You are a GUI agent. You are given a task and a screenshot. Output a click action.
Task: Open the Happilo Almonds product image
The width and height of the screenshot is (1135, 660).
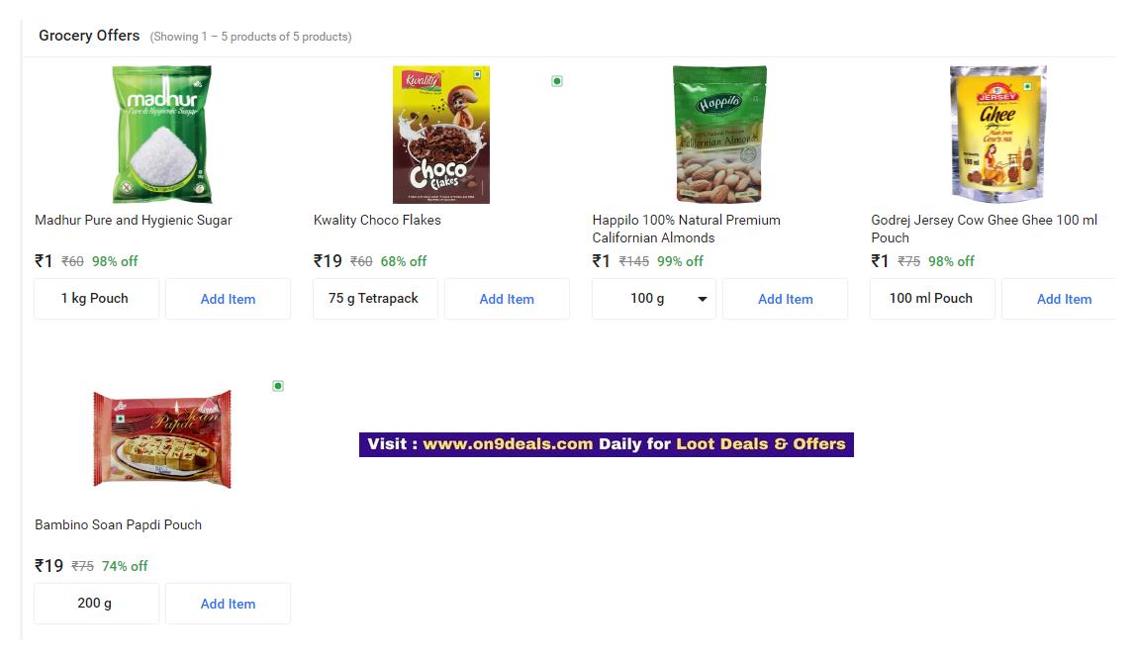[x=719, y=134]
